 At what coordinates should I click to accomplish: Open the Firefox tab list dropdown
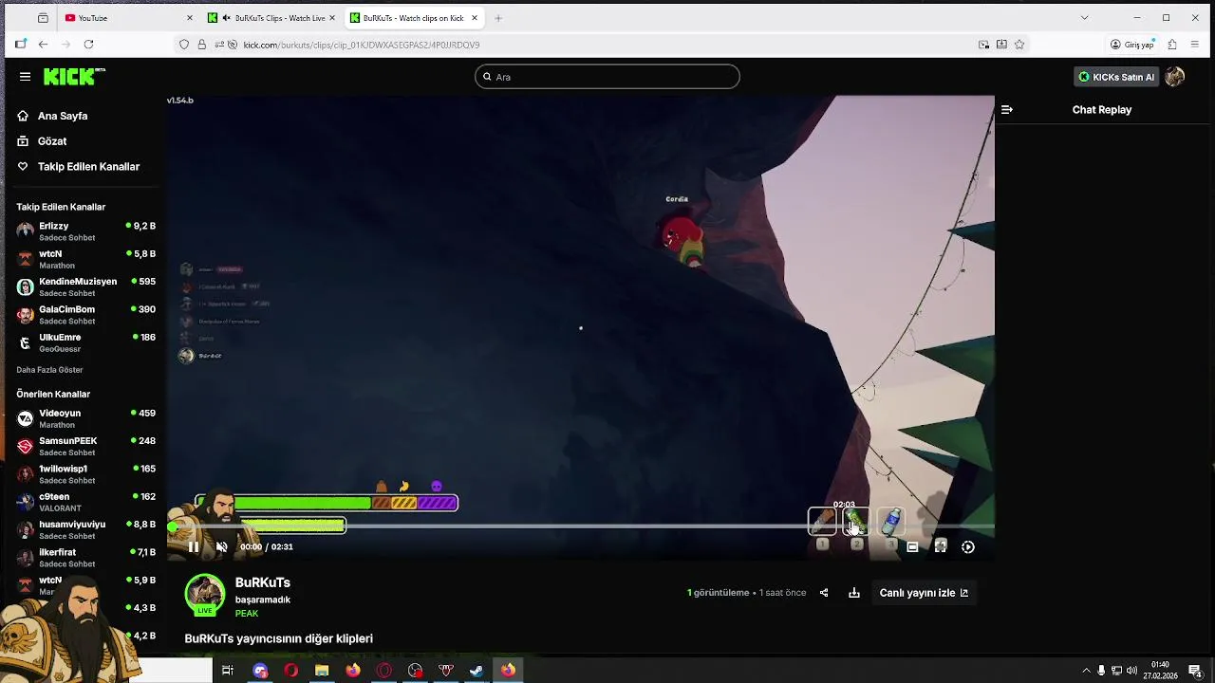(x=1084, y=18)
